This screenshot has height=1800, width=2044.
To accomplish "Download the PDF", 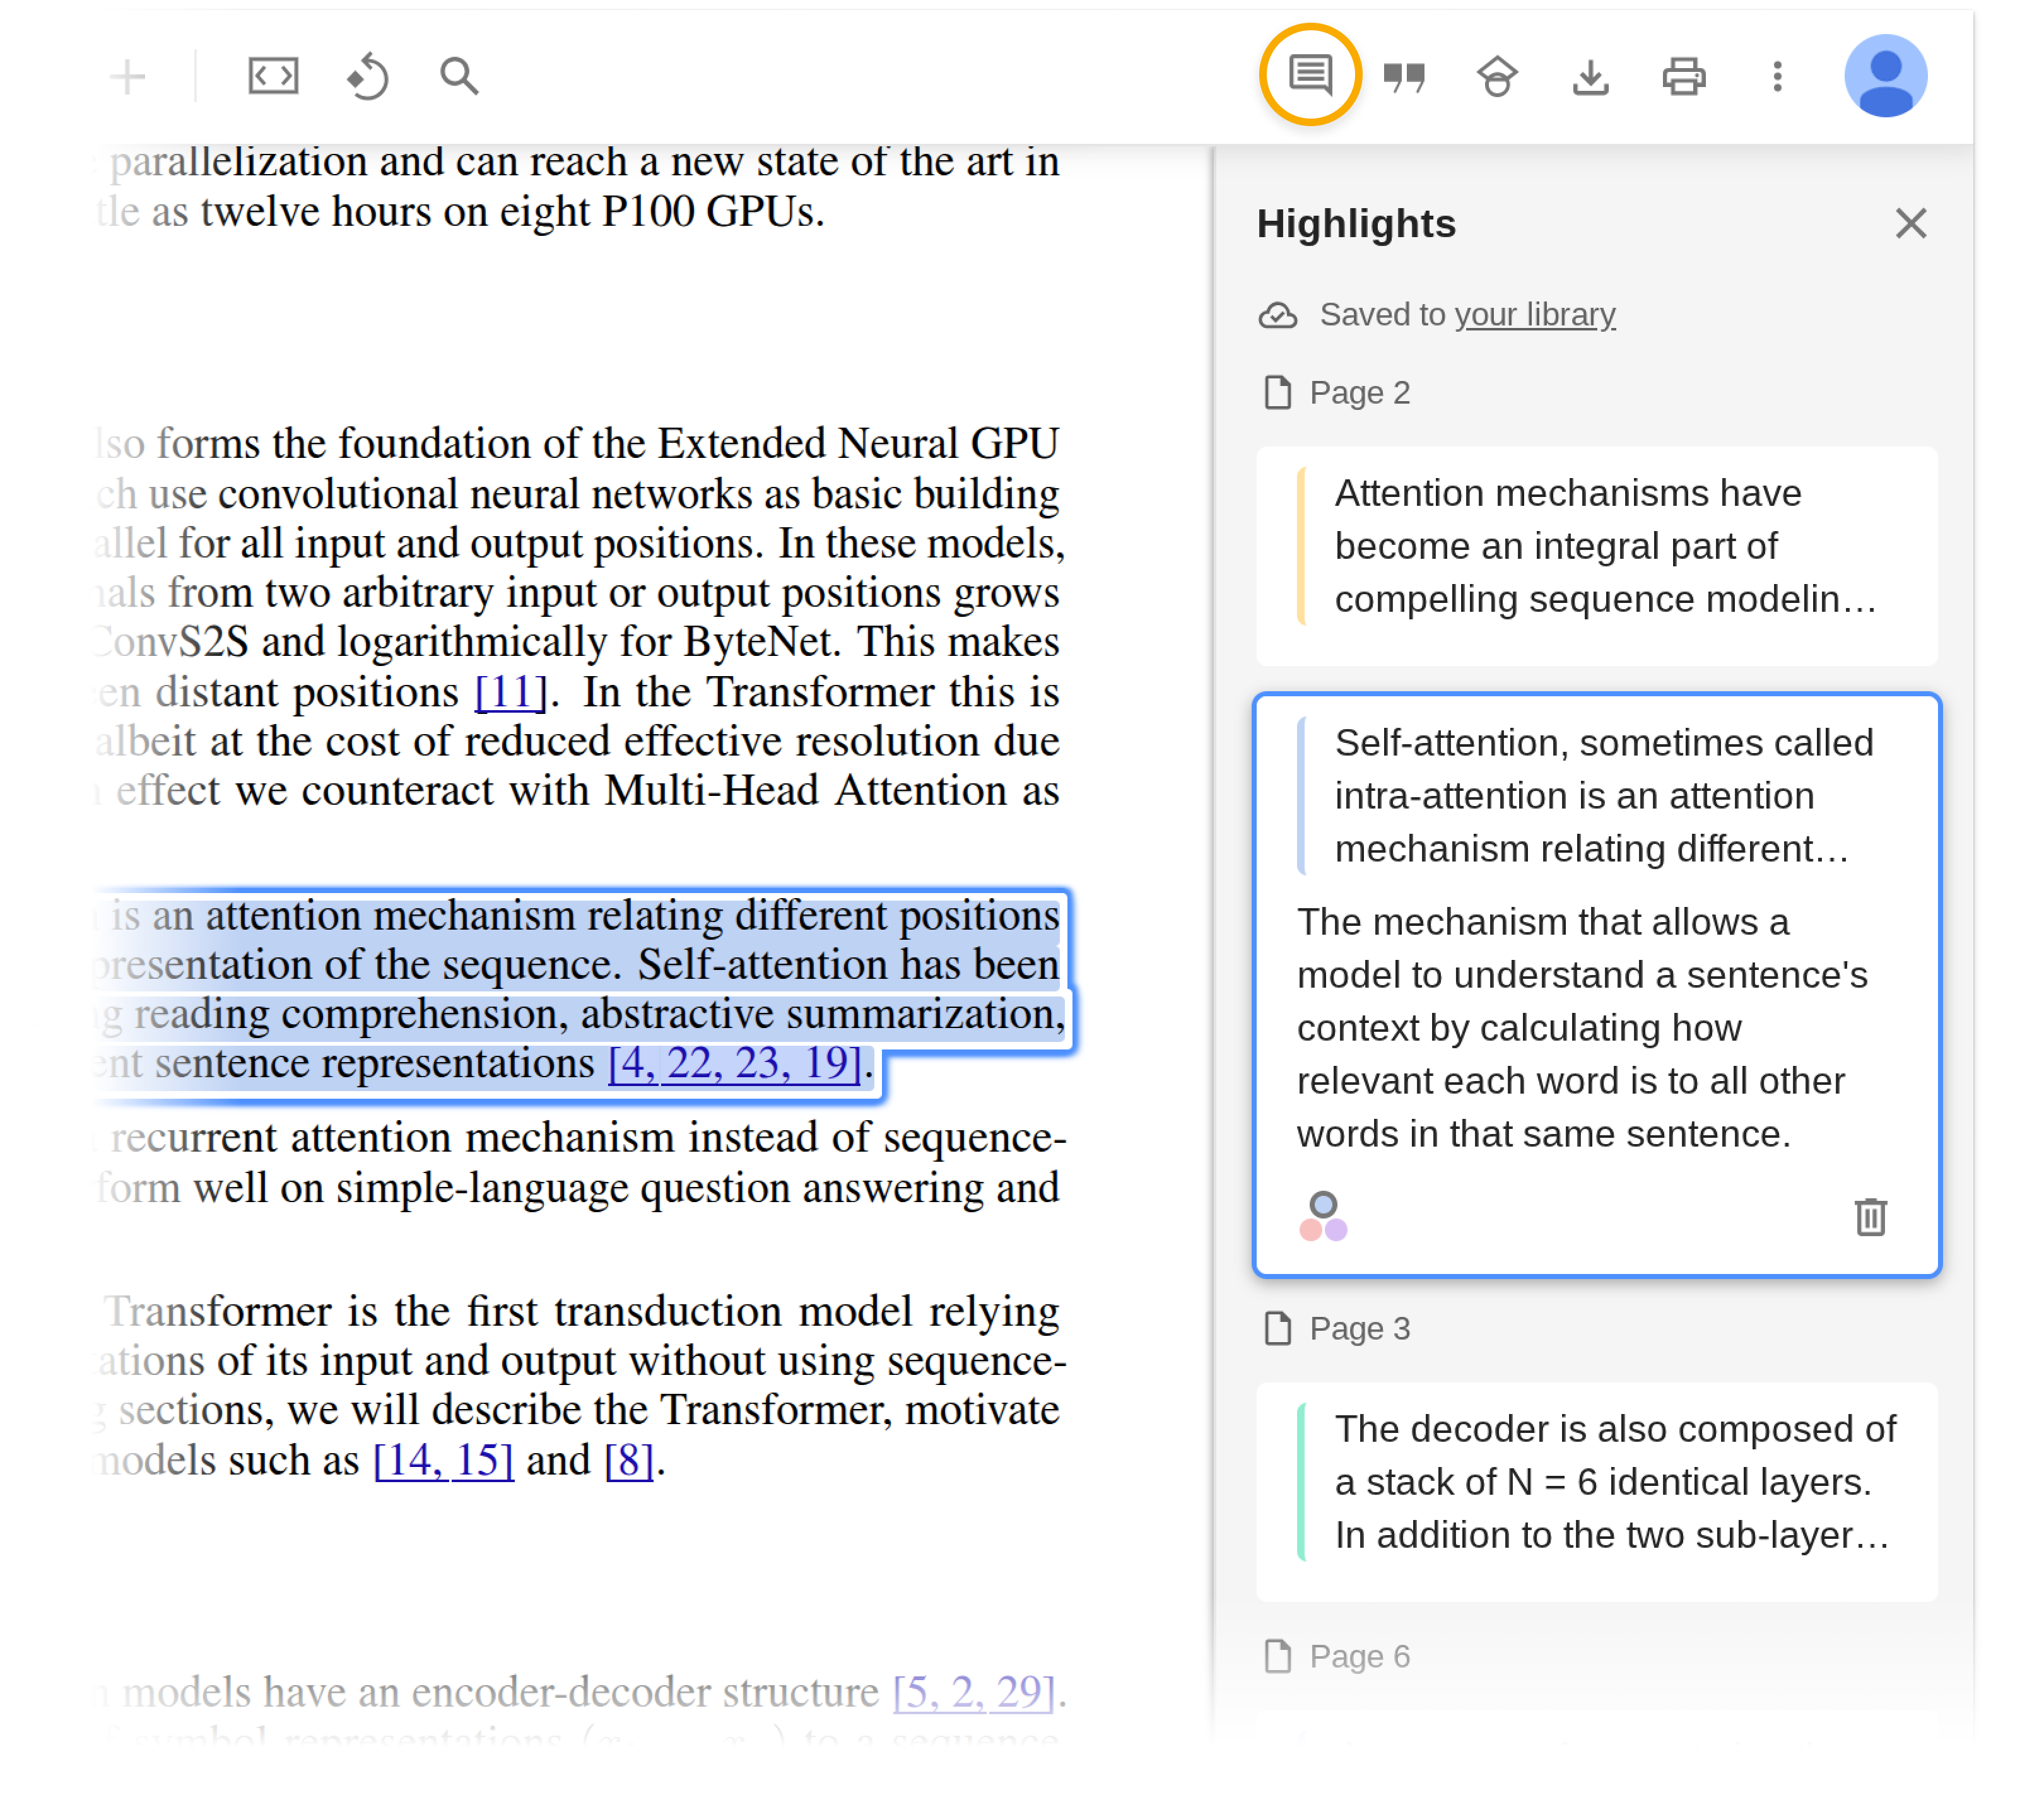I will coord(1590,76).
